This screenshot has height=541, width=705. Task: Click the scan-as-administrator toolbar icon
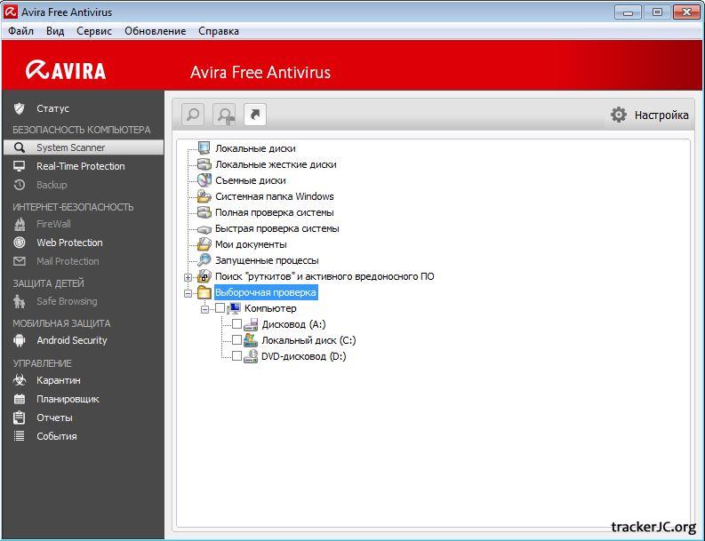224,115
